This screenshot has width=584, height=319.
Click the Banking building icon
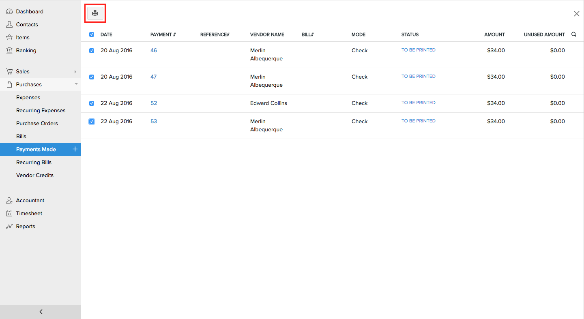pos(9,51)
